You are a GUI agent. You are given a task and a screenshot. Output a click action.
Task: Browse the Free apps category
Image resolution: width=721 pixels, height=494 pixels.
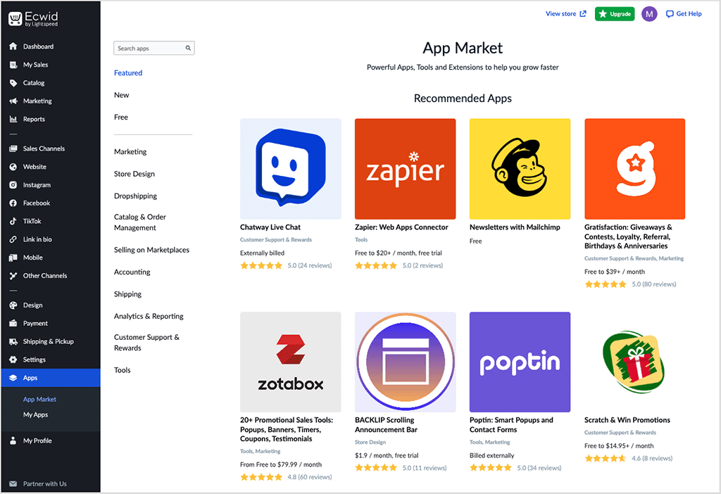pos(120,117)
